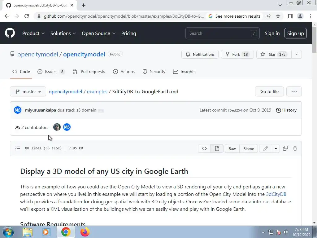Click the Sign up button
Viewport: 317px width, 238px height.
tap(295, 33)
